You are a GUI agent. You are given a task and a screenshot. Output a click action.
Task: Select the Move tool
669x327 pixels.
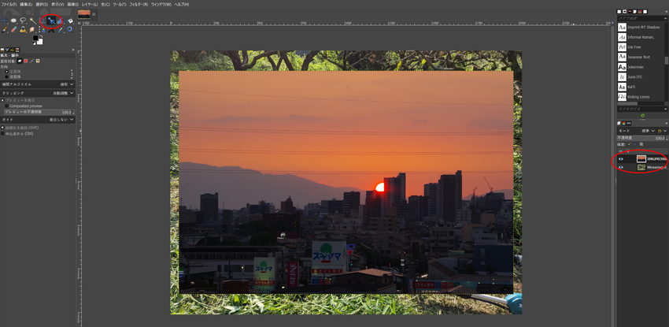tap(4, 20)
